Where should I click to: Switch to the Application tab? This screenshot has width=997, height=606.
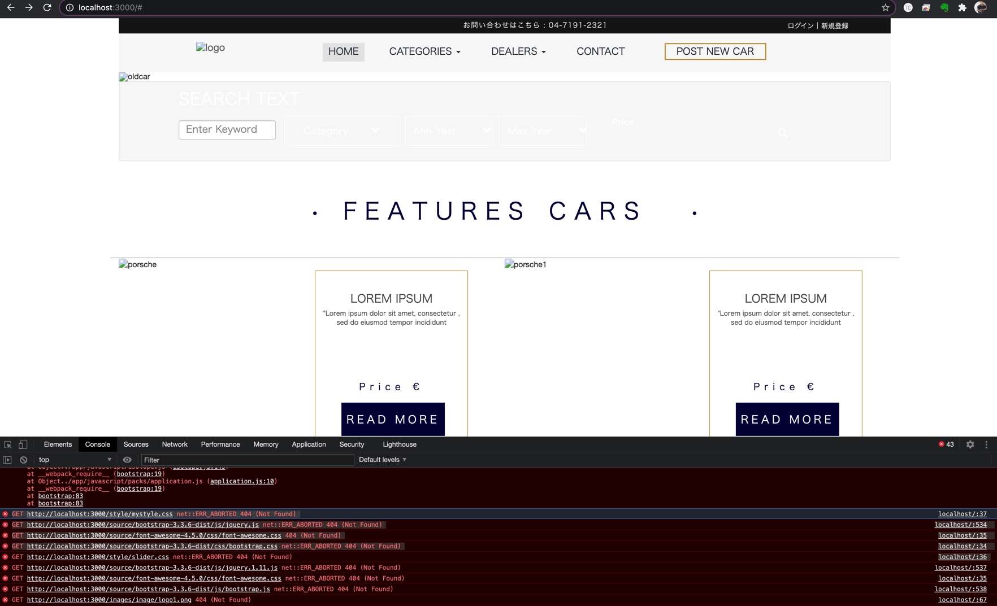tap(309, 444)
